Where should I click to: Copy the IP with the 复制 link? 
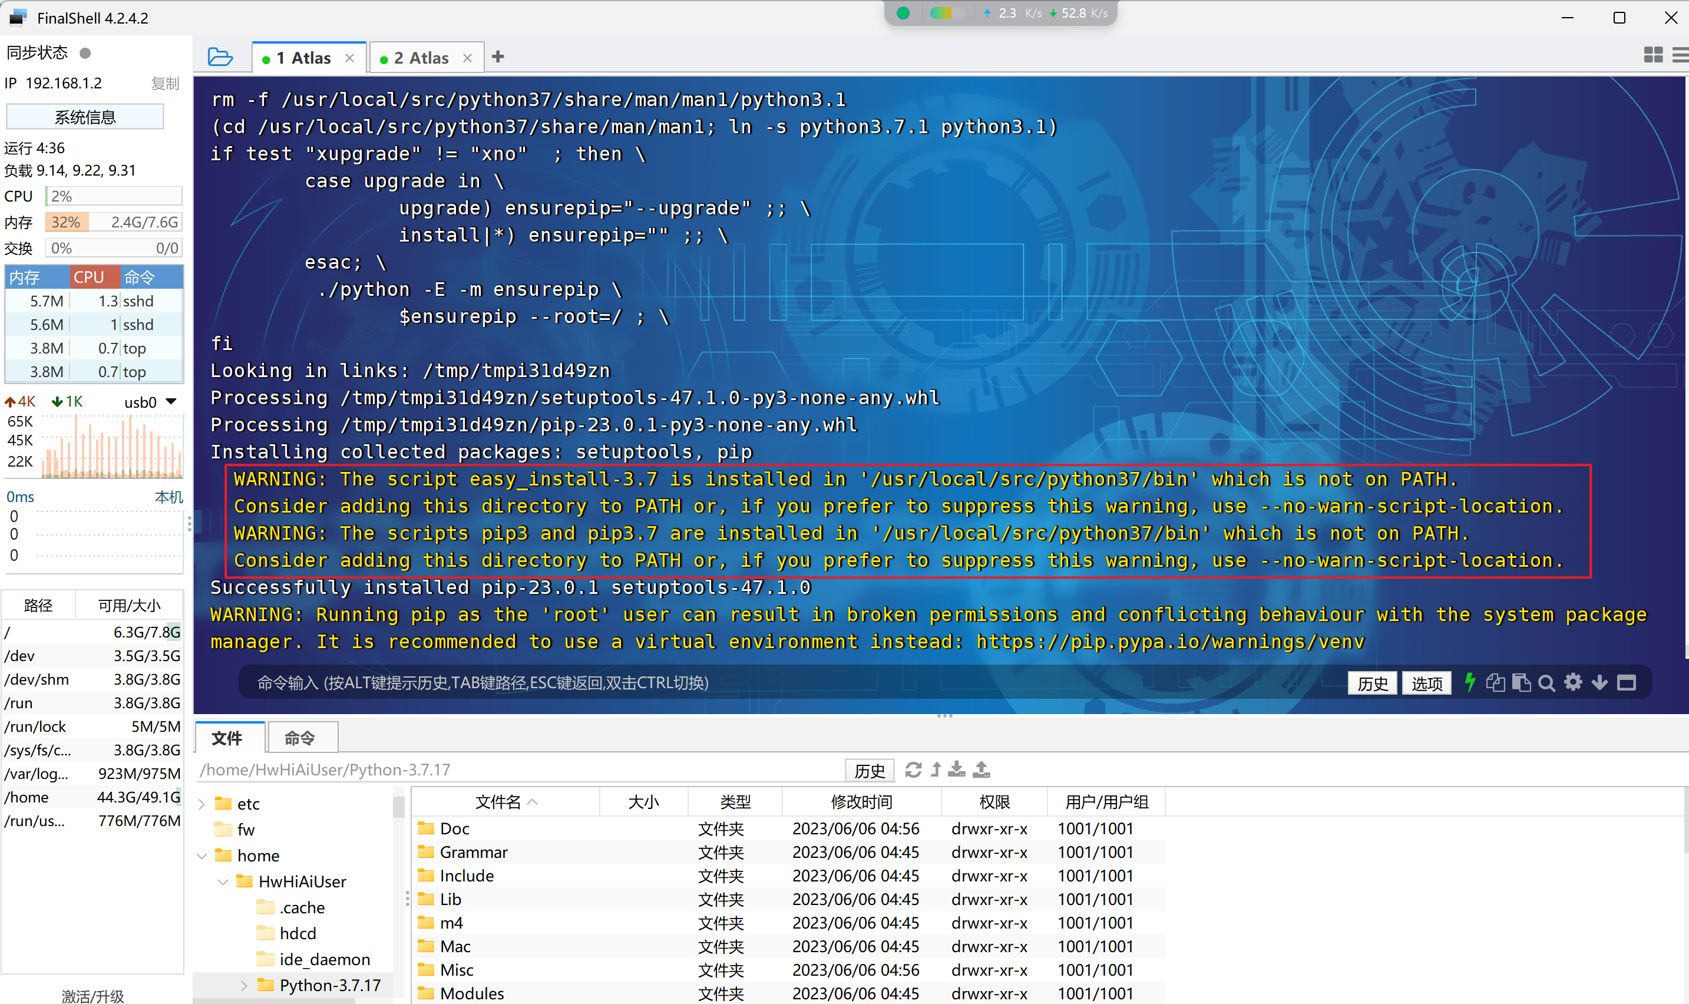tap(165, 83)
